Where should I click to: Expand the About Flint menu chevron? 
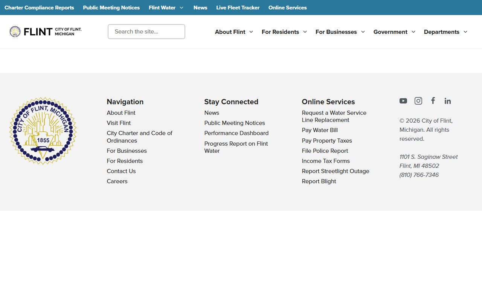tap(251, 32)
